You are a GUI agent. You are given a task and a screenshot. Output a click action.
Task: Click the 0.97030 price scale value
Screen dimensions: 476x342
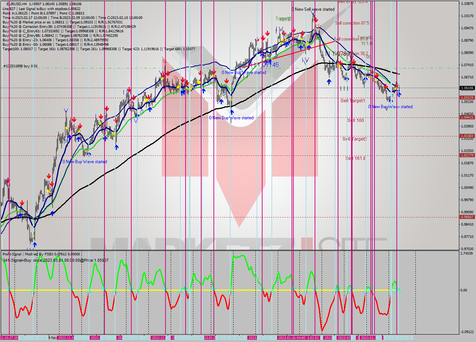click(467, 249)
